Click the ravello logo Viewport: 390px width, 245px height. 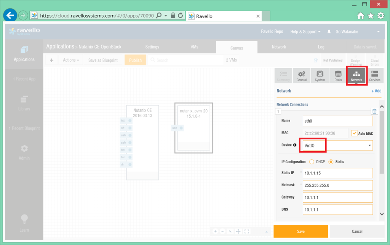[x=24, y=31]
